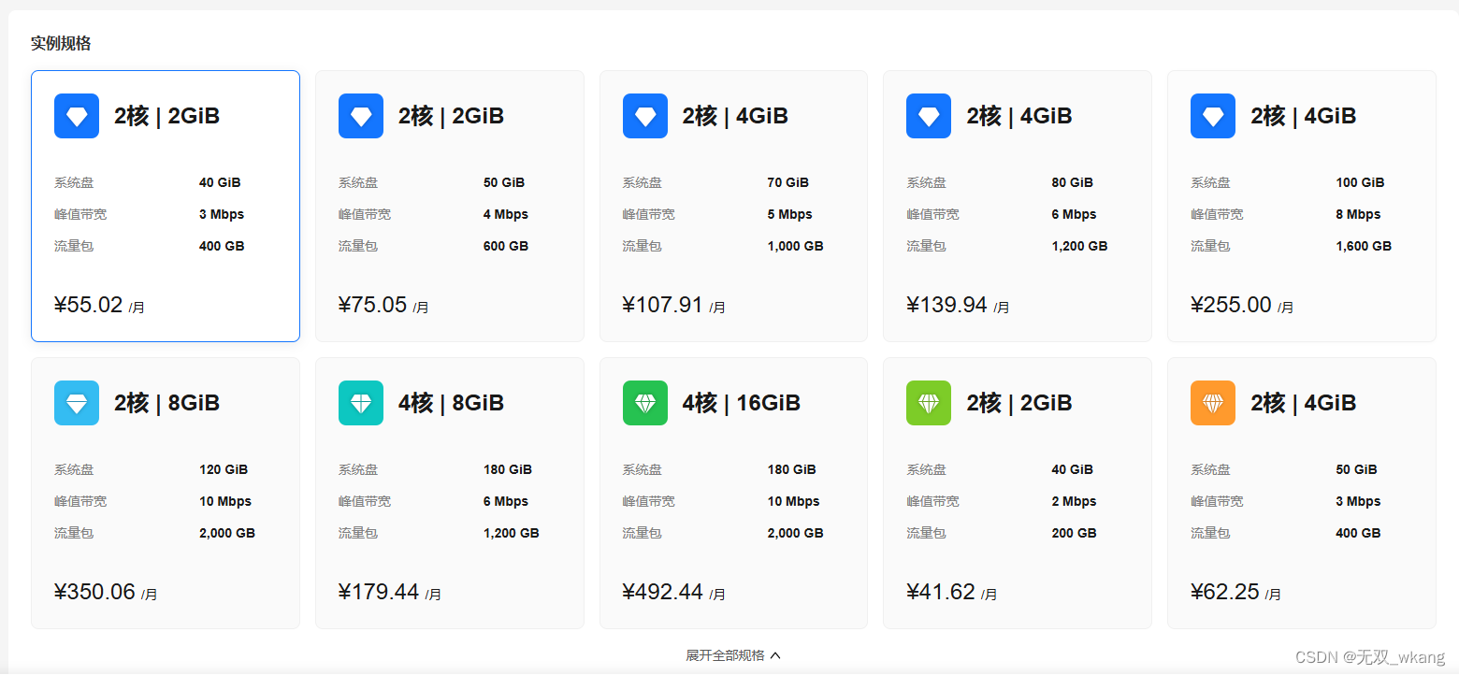Viewport: 1459px width, 675px height.
Task: Click the 70 GiB system disk value
Action: coord(788,182)
